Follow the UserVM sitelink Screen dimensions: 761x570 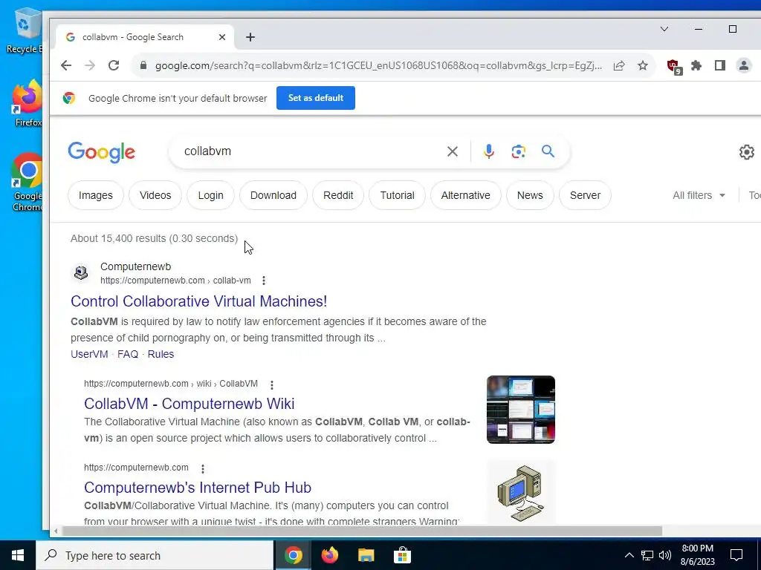click(89, 354)
